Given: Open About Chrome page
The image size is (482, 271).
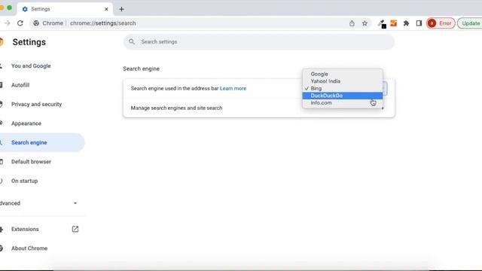Looking at the screenshot, I should pos(29,248).
